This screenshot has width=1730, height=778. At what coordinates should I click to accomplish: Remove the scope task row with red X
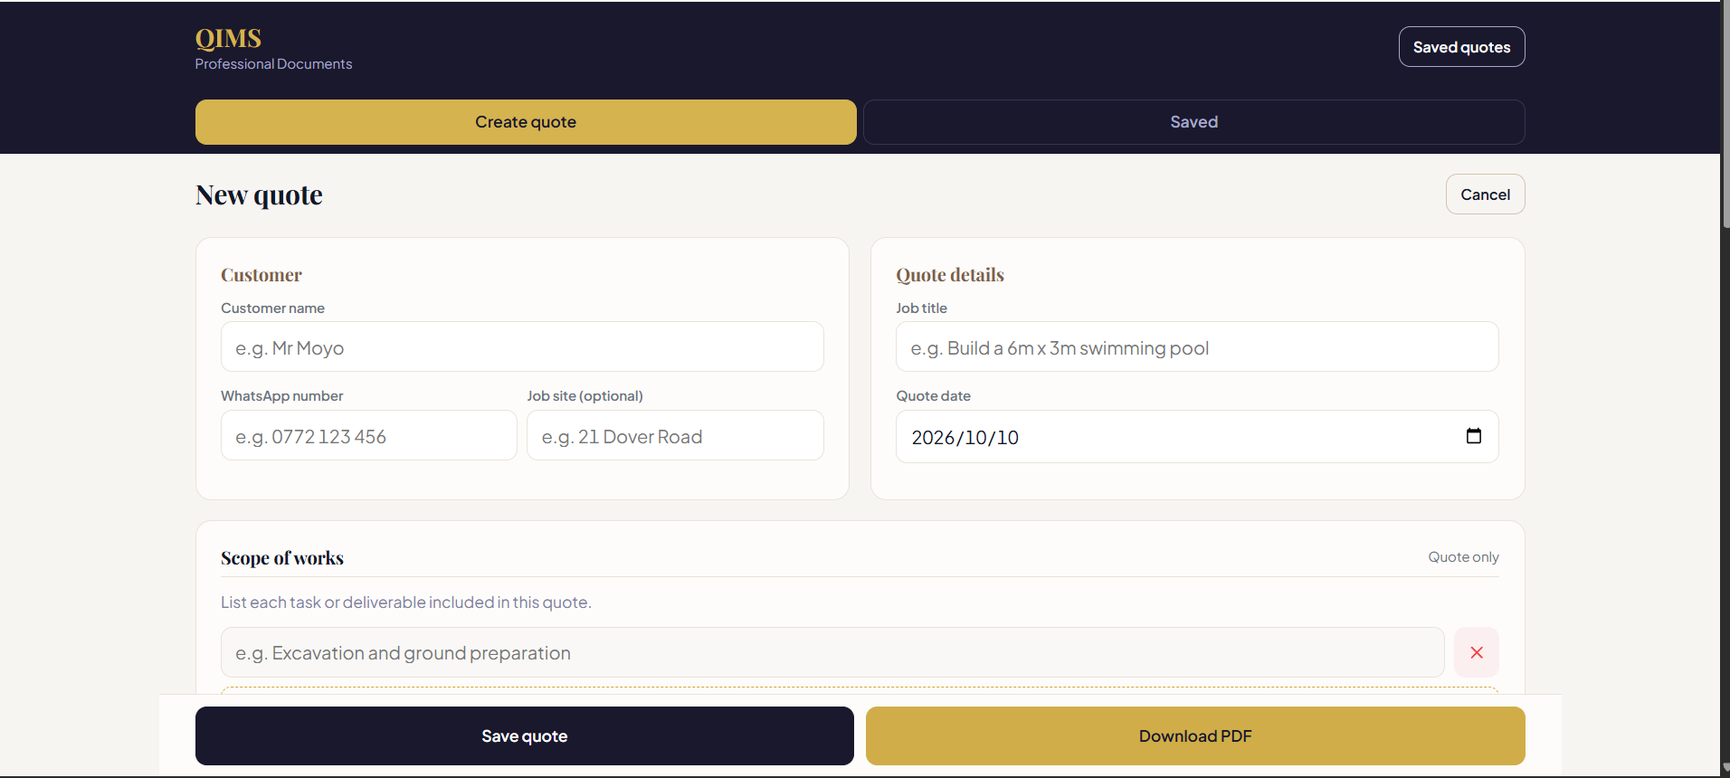pos(1477,652)
